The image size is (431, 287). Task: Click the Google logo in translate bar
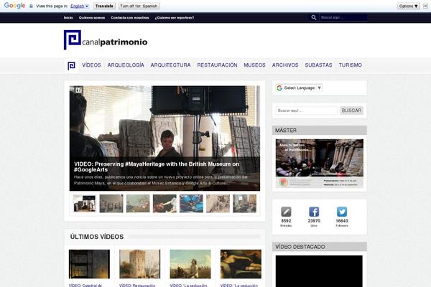[14, 6]
